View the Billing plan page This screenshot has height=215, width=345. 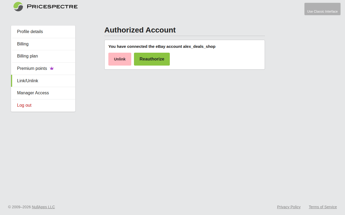coord(27,56)
